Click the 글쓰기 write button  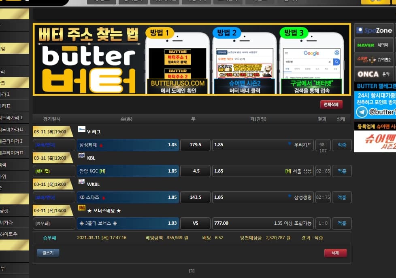48,253
